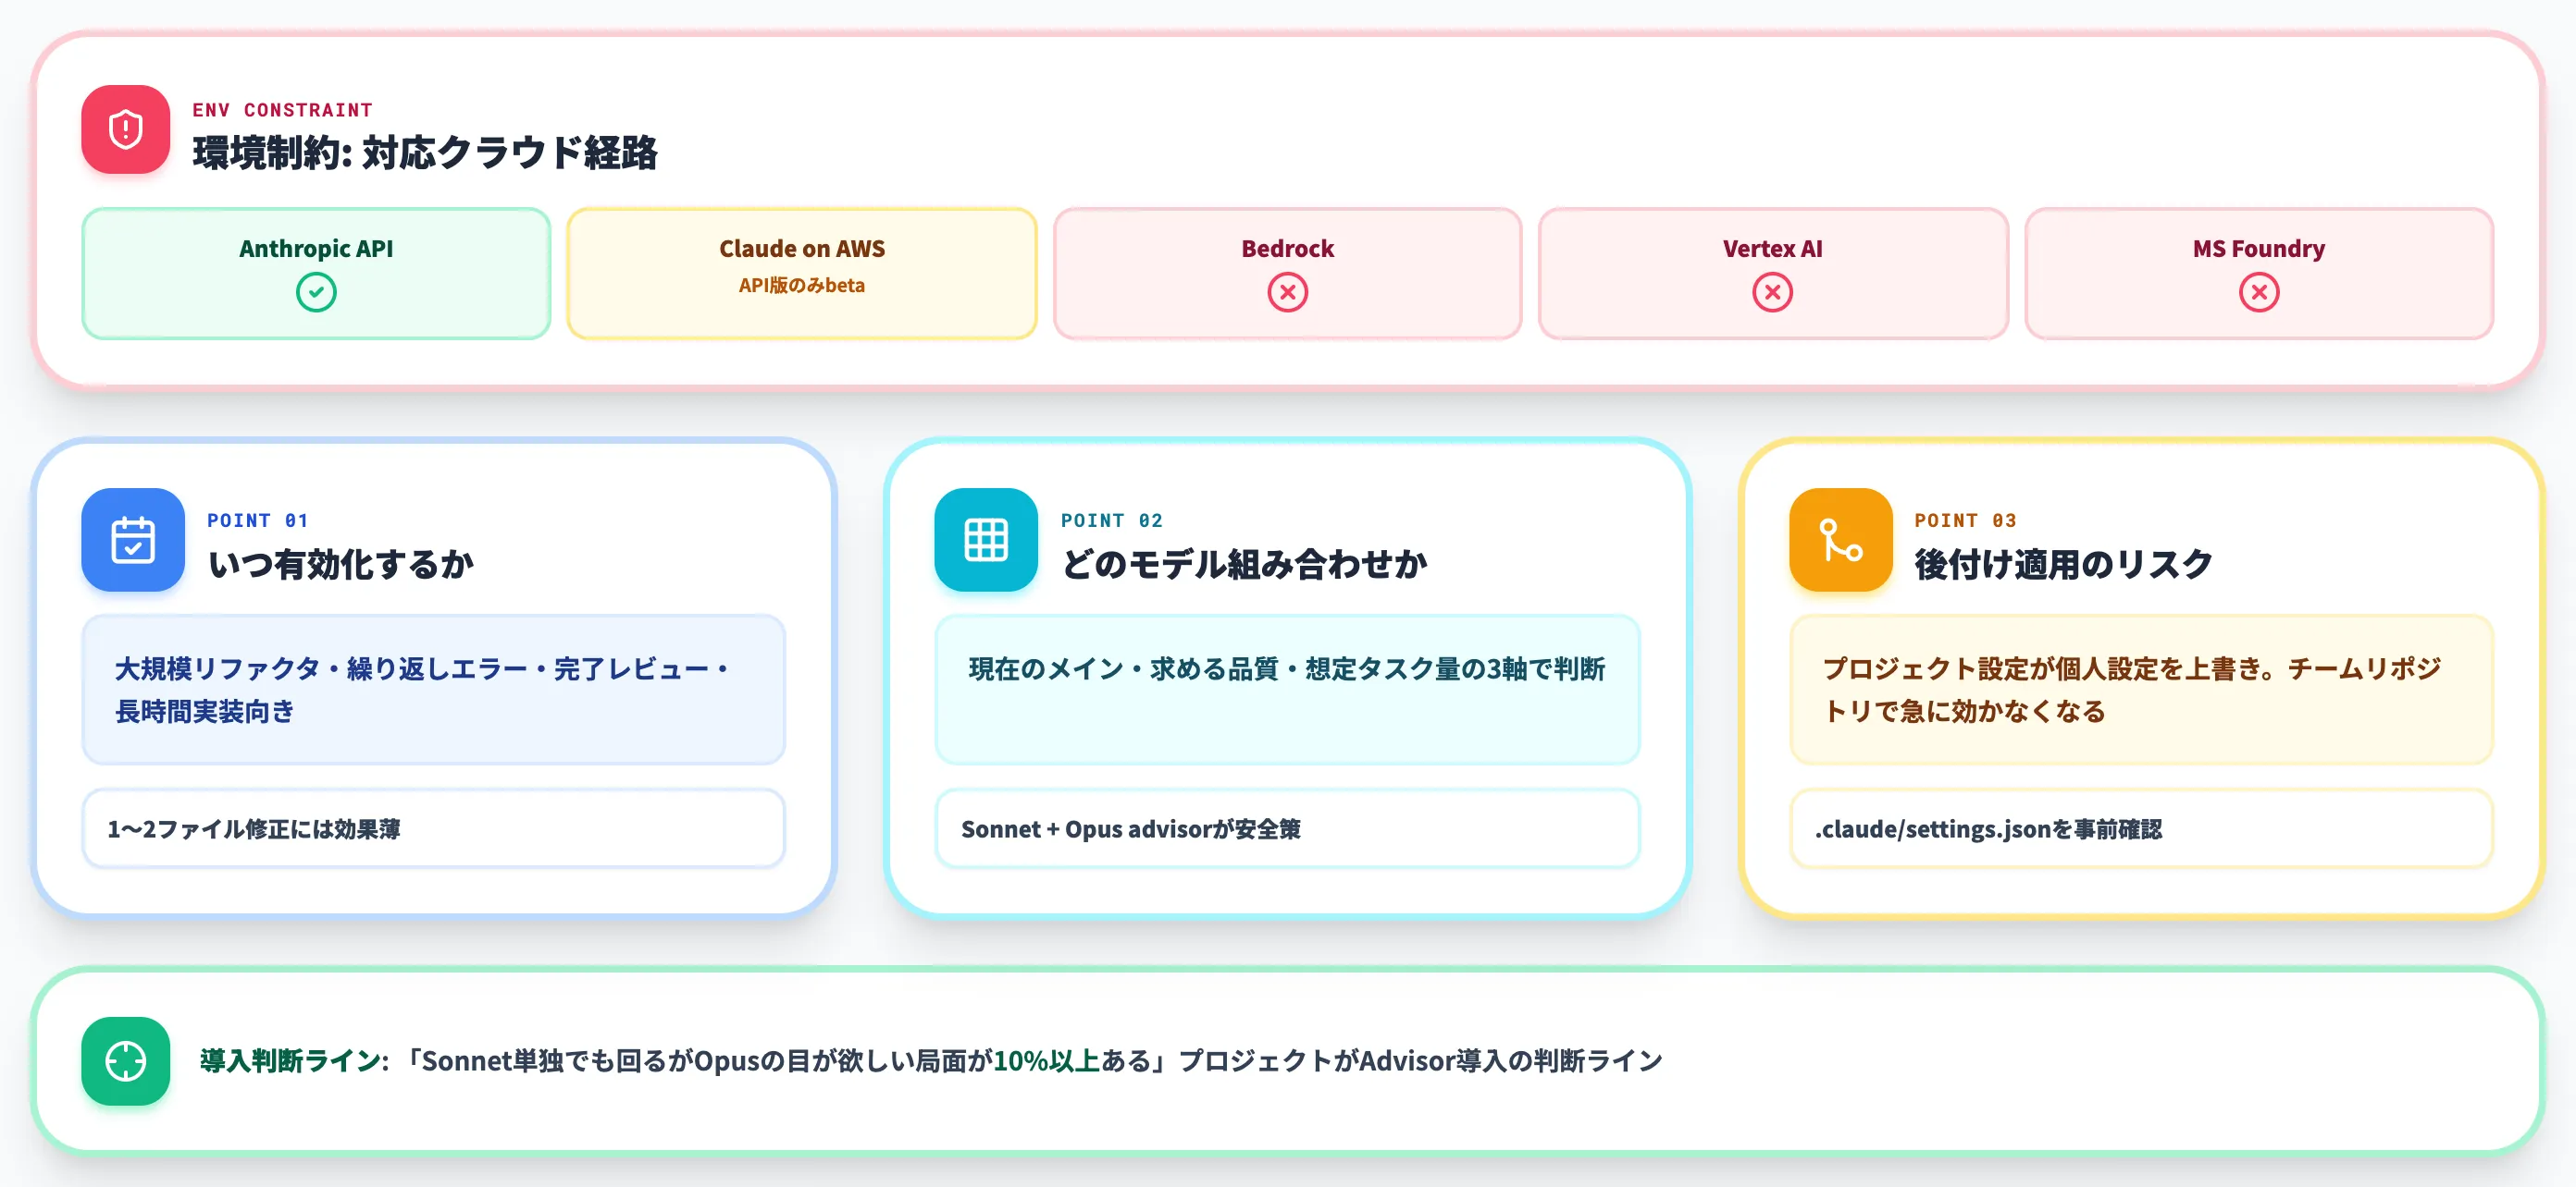Click the red X under Bedrock
Viewport: 2576px width, 1187px height.
click(1287, 293)
